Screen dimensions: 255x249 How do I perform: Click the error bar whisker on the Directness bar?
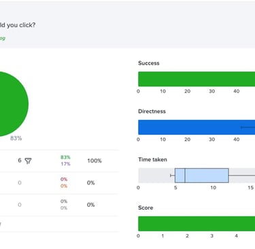(x=248, y=127)
